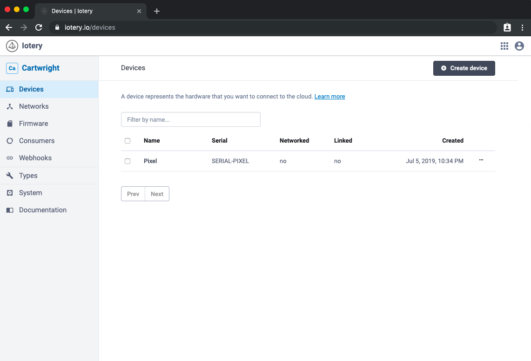Viewport: 531px width, 361px height.
Task: Click the browser forward arrow
Action: (x=24, y=27)
